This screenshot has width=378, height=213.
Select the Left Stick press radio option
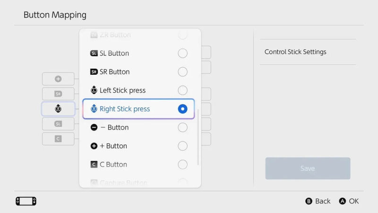[x=182, y=90]
